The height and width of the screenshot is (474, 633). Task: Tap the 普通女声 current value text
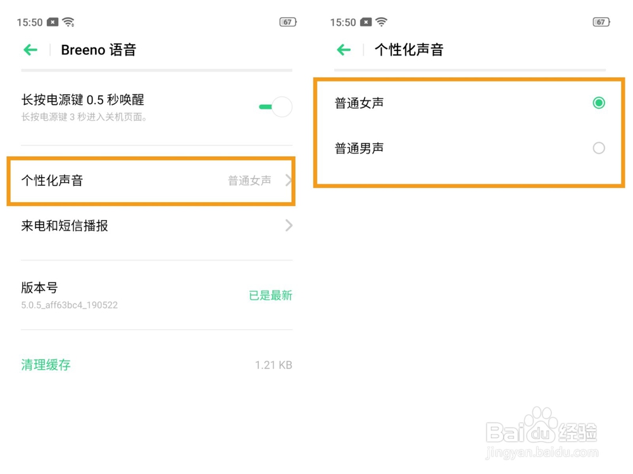[249, 181]
